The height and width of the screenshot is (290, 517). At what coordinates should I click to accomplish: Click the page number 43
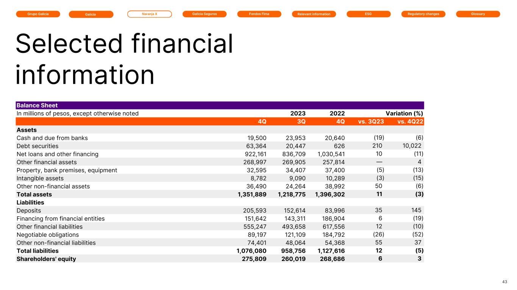pyautogui.click(x=504, y=282)
